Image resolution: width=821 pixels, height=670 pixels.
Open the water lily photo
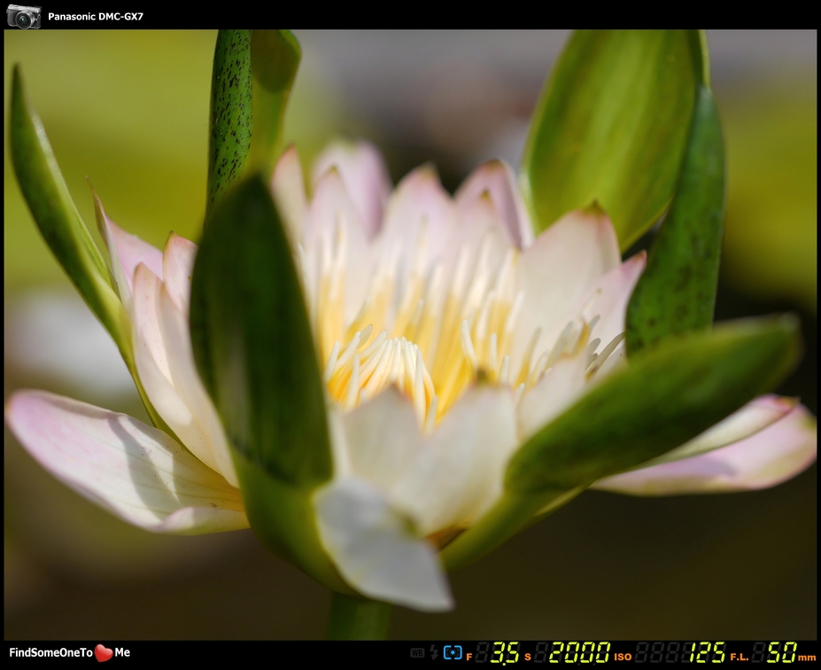pos(410,335)
